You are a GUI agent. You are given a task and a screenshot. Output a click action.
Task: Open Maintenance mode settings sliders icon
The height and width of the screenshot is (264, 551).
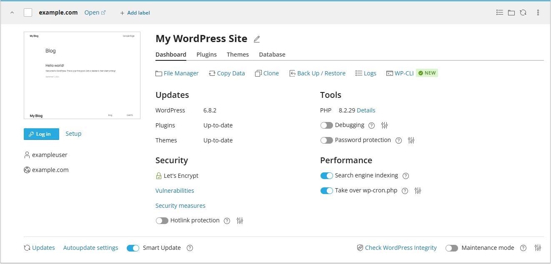click(x=538, y=248)
